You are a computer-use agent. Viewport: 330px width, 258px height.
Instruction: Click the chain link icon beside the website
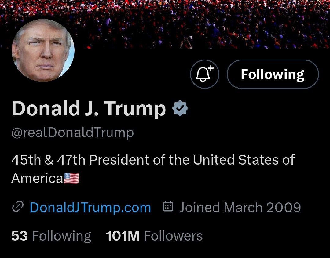[18, 207]
